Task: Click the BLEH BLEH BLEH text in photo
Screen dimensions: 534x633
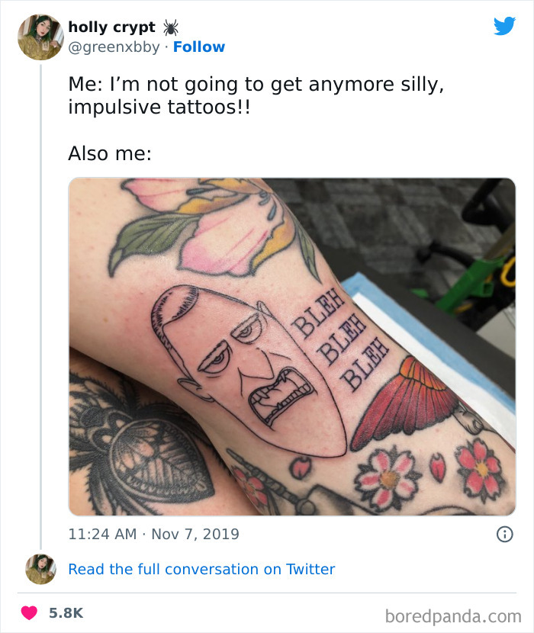Action: click(x=339, y=339)
